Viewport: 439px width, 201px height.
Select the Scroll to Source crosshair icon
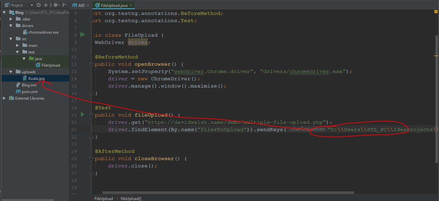[x=38, y=5]
